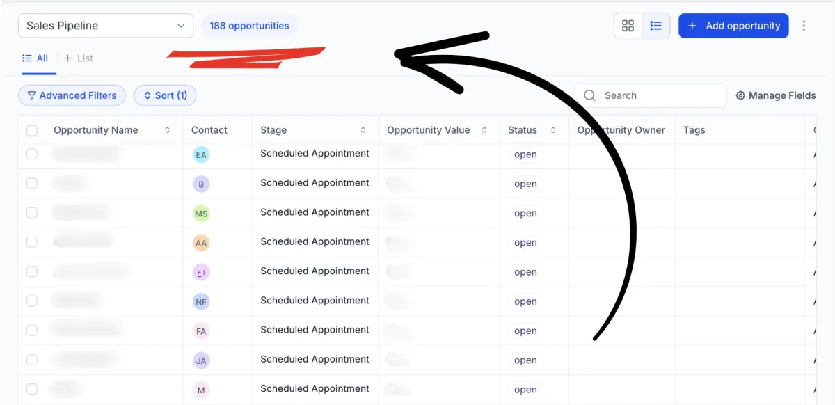Click the + List tab

tap(79, 58)
